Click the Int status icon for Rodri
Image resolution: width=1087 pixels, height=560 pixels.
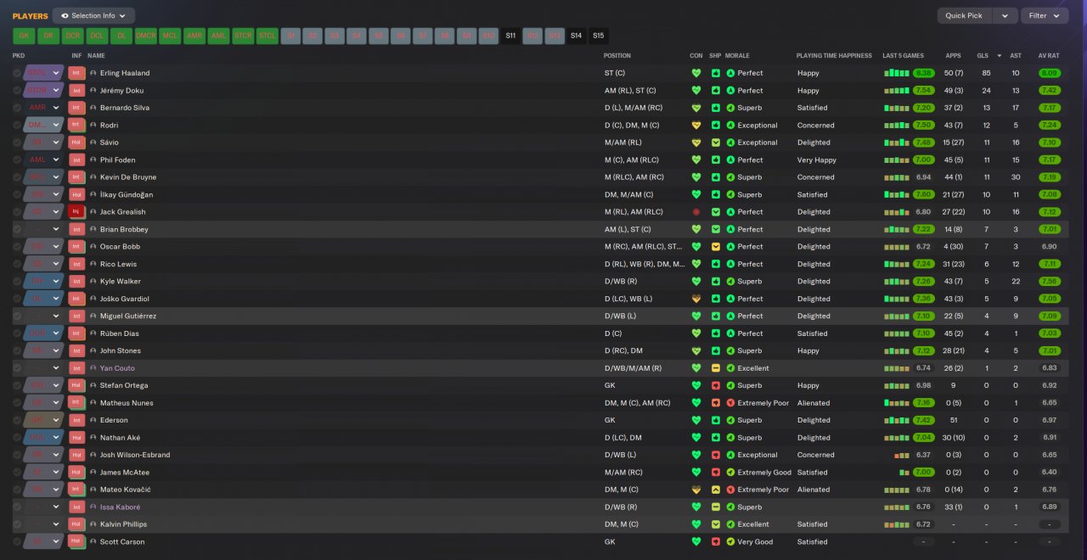[77, 125]
